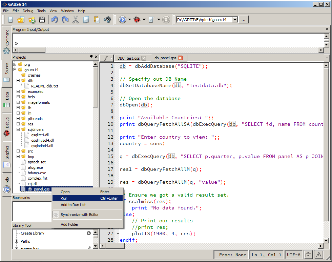Image resolution: width=332 pixels, height=262 pixels.
Task: Click the Paste clipboard icon
Action: point(97,20)
